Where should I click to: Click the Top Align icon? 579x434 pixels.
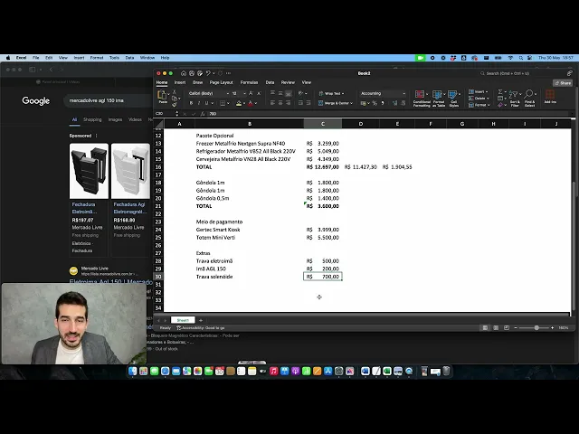[x=272, y=93]
